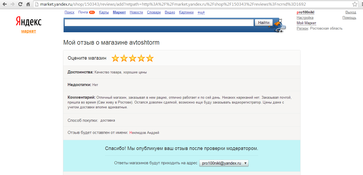The image size is (363, 175).
Task: Click the text Качество товара, хорошие цены
Action: click(x=121, y=72)
